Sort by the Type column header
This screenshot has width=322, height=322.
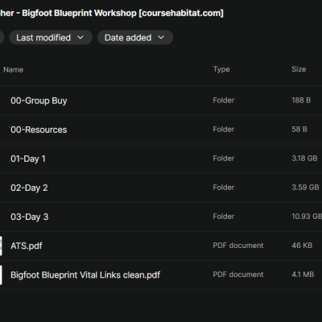(221, 69)
